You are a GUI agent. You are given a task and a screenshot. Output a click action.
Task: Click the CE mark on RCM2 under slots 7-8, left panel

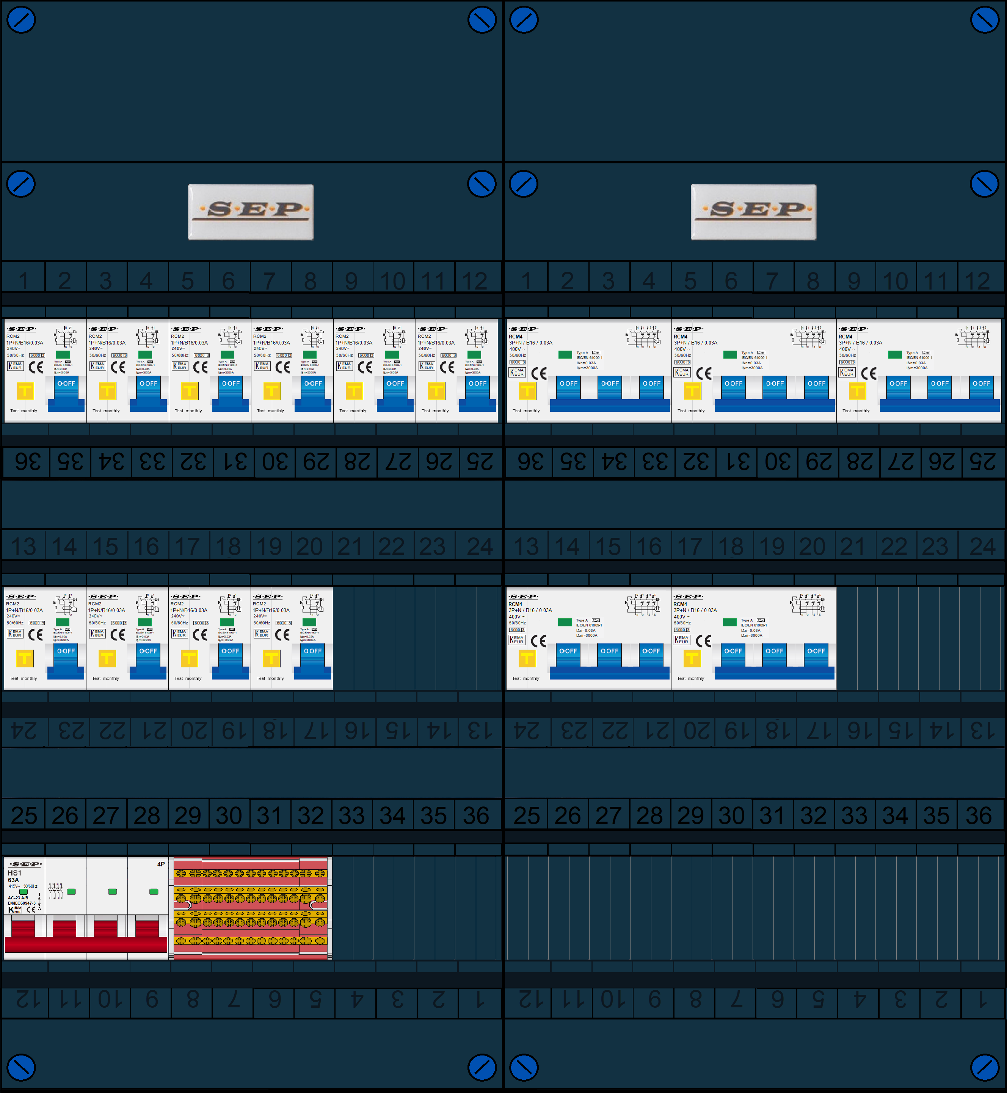(283, 367)
